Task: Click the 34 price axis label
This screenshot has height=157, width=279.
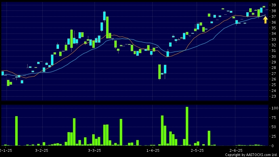Action: pos(273,34)
